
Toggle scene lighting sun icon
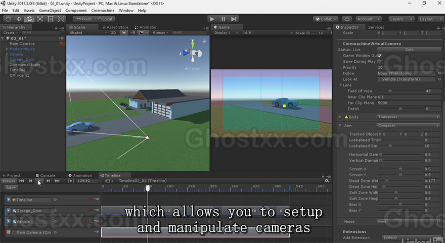[124, 33]
